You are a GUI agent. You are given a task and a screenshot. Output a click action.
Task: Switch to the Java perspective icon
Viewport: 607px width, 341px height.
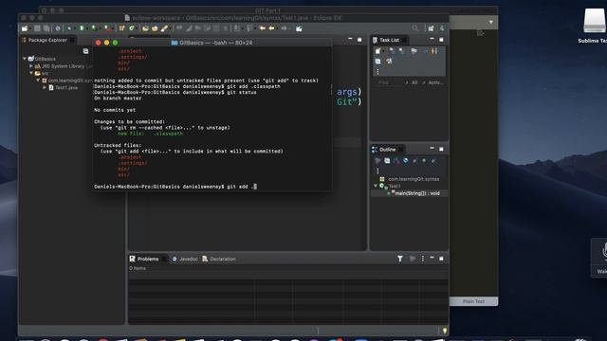(x=442, y=28)
